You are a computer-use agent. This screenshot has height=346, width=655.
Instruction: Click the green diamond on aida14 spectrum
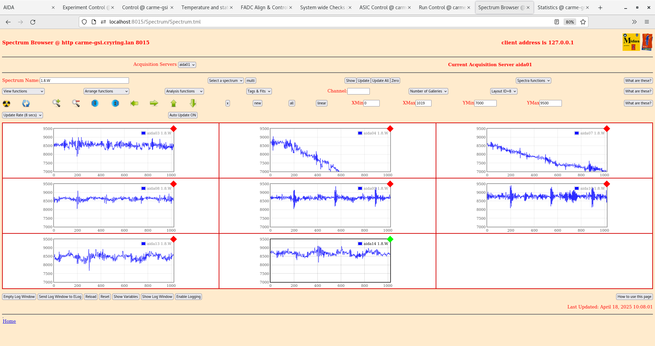390,239
